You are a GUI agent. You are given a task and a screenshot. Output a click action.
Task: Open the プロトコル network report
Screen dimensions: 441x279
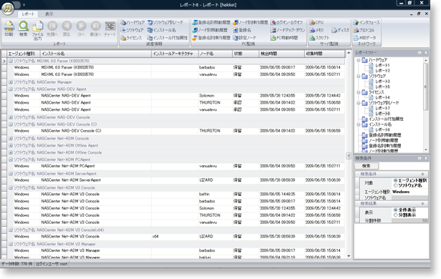[364, 30]
